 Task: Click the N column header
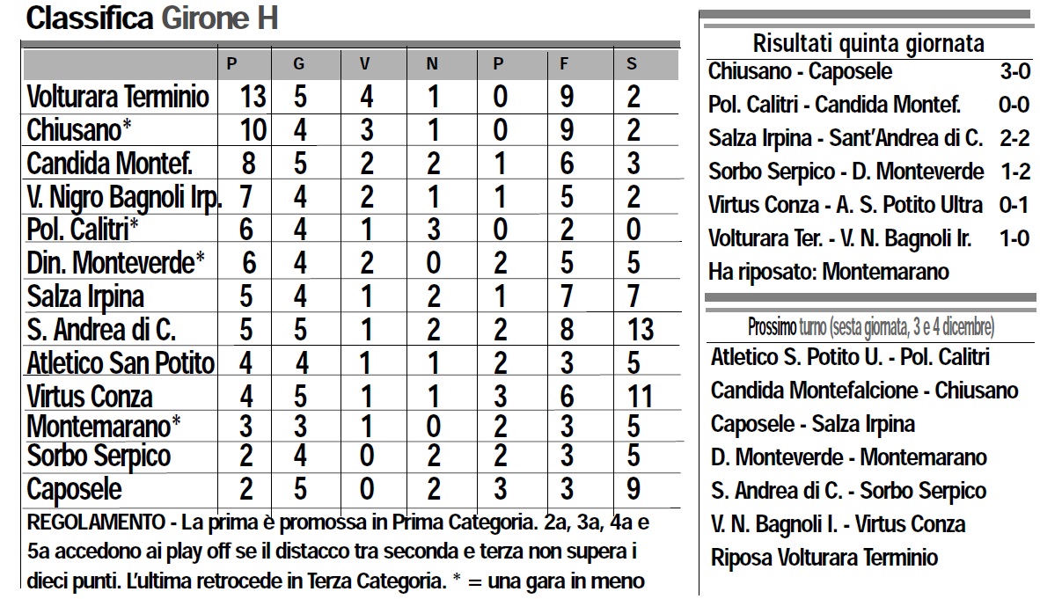pyautogui.click(x=431, y=63)
